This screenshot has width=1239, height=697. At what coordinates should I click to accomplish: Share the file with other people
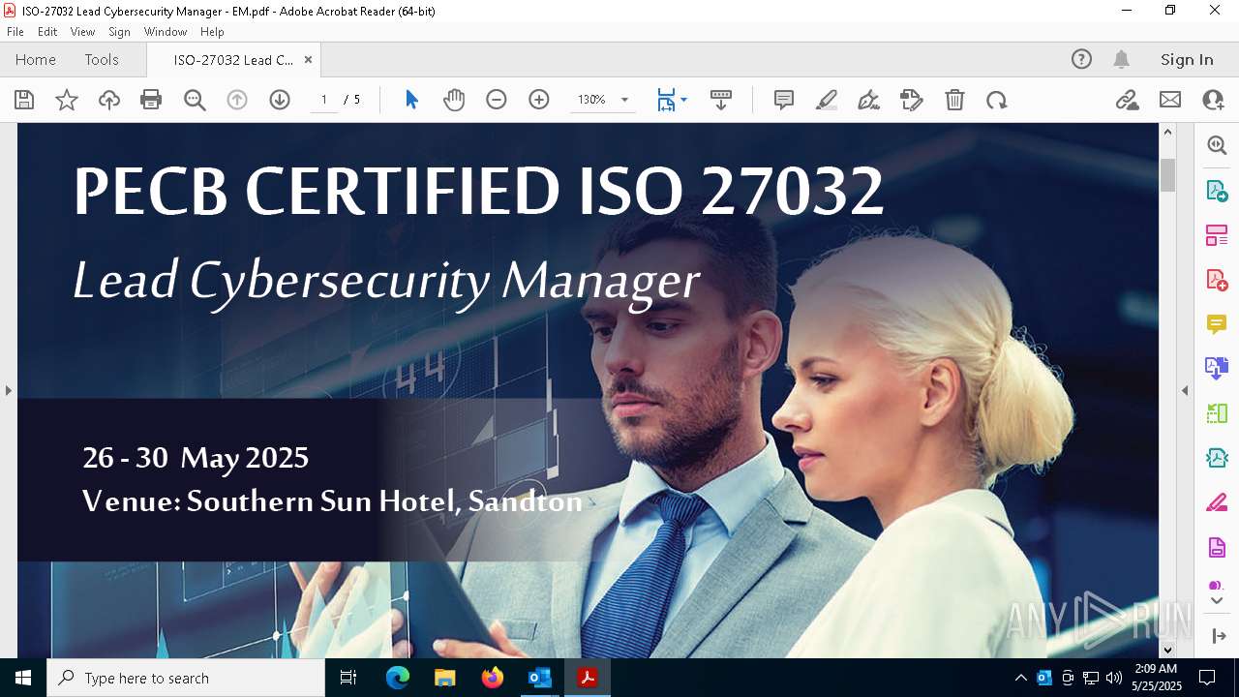pos(1213,100)
